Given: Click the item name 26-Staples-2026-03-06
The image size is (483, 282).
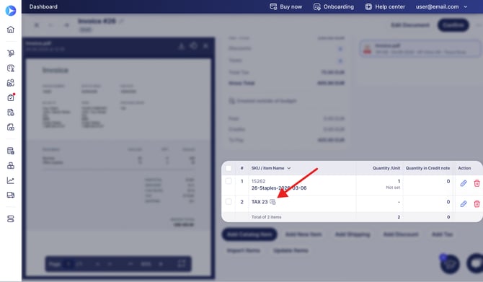Looking at the screenshot, I should tap(279, 188).
